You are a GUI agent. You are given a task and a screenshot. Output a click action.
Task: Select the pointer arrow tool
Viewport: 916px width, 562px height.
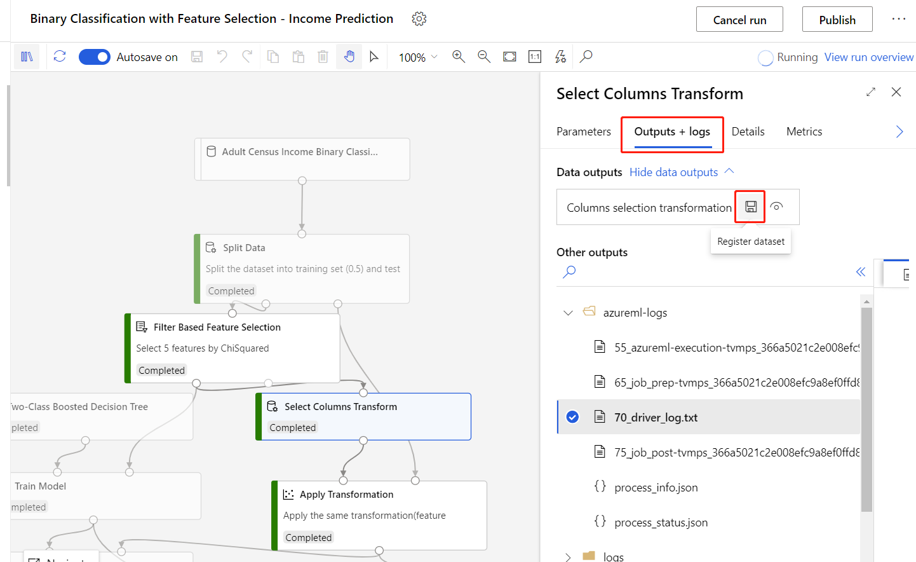pyautogui.click(x=374, y=57)
